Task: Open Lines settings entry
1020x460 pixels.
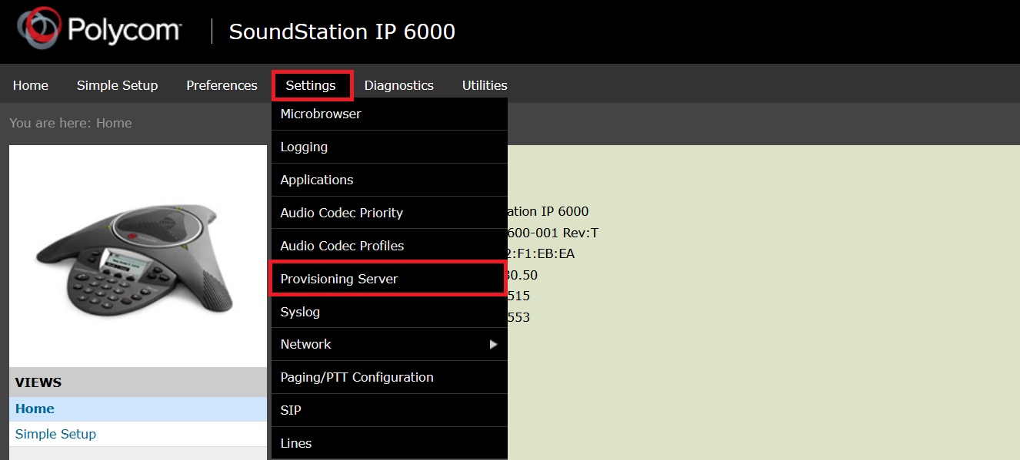Action: click(x=389, y=443)
